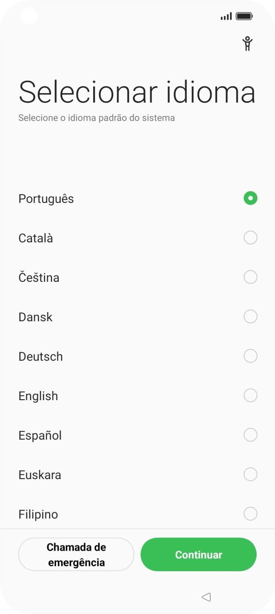The height and width of the screenshot is (614, 275).
Task: Click the signal strength indicator
Action: (225, 15)
